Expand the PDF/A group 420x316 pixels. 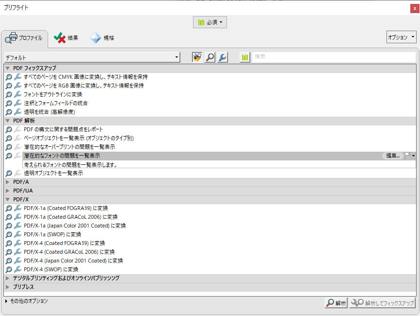[8, 182]
